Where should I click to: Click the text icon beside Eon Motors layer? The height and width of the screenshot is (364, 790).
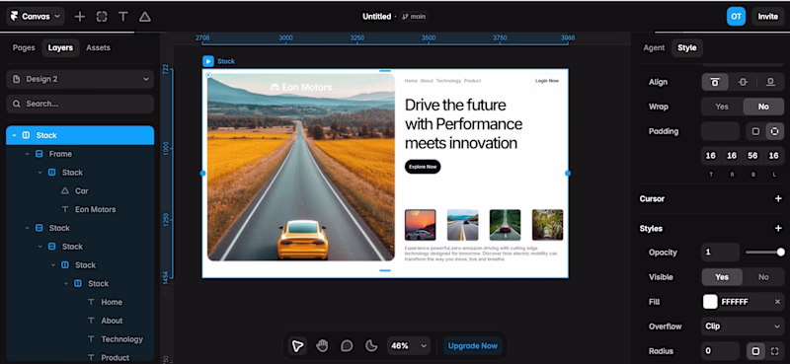pos(64,209)
